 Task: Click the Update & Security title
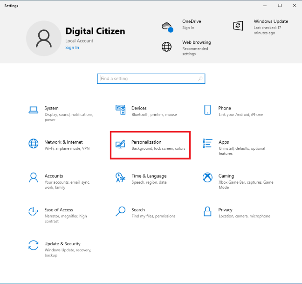[62, 244]
